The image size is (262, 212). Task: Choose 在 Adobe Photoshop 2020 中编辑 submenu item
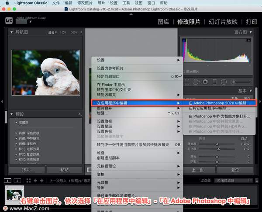point(219,103)
